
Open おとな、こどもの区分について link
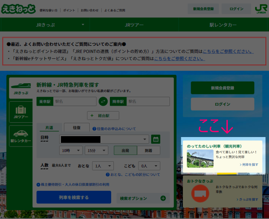click(x=135, y=175)
